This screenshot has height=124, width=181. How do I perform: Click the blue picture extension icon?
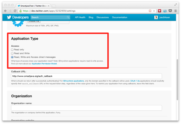(x=165, y=11)
